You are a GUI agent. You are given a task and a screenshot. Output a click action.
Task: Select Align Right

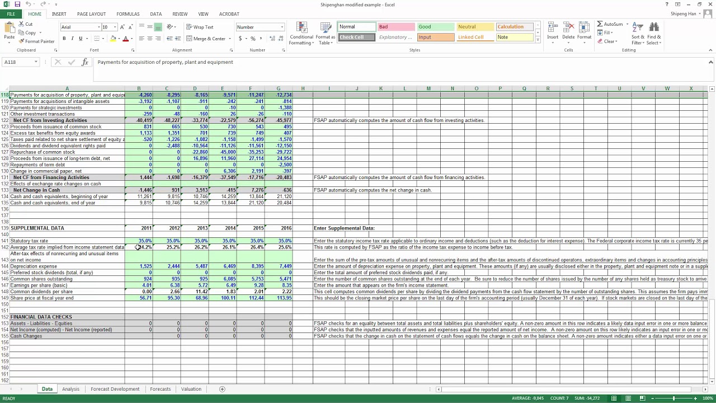(x=158, y=39)
